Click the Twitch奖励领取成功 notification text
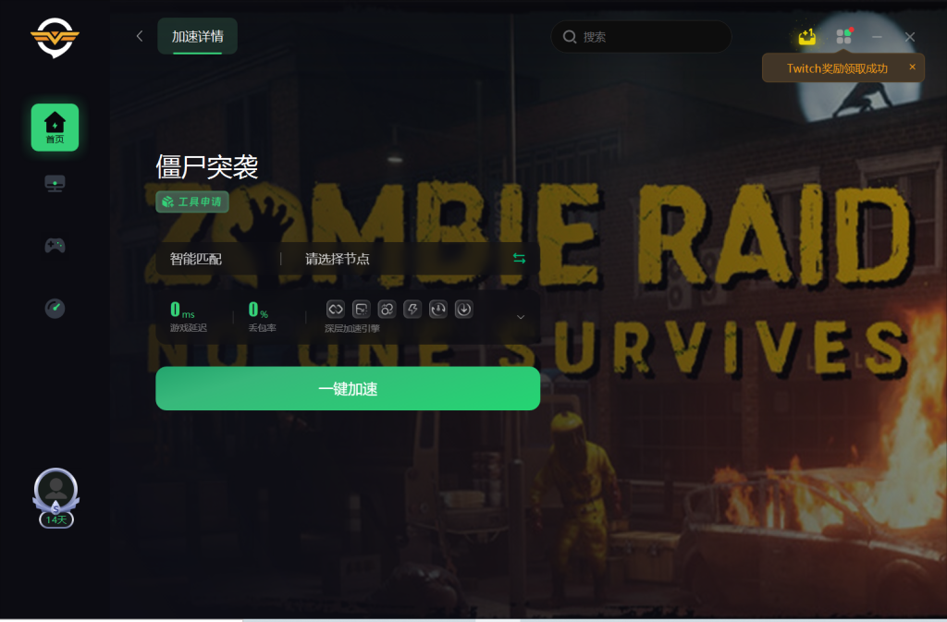 coord(837,68)
